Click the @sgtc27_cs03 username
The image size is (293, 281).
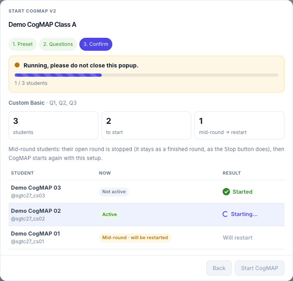point(28,196)
